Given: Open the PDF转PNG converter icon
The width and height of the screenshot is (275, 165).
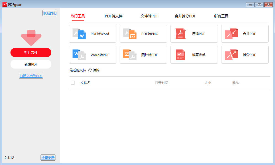Looking at the screenshot, I should (130, 34).
